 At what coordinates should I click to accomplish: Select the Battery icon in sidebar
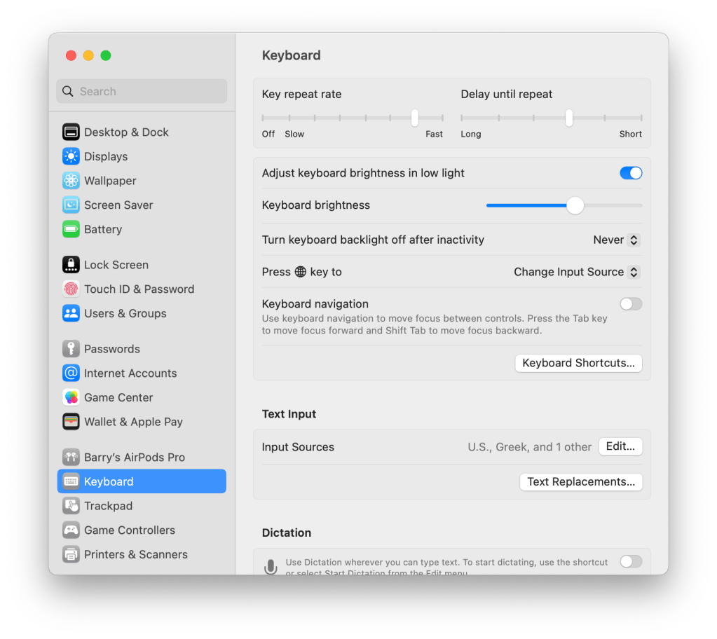(x=71, y=229)
